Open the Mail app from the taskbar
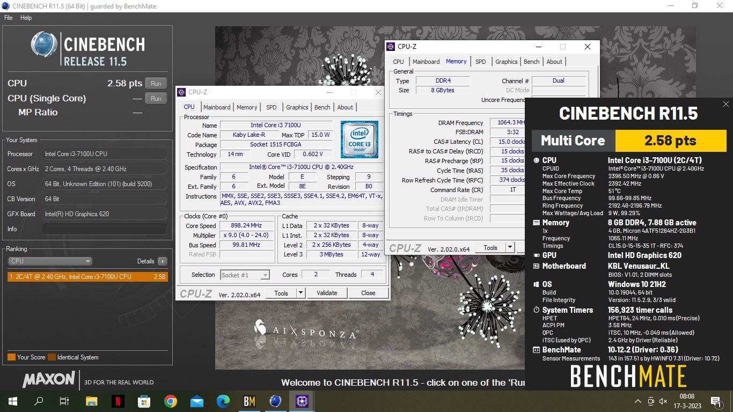Screen dimensions: 733x412 point(197,401)
